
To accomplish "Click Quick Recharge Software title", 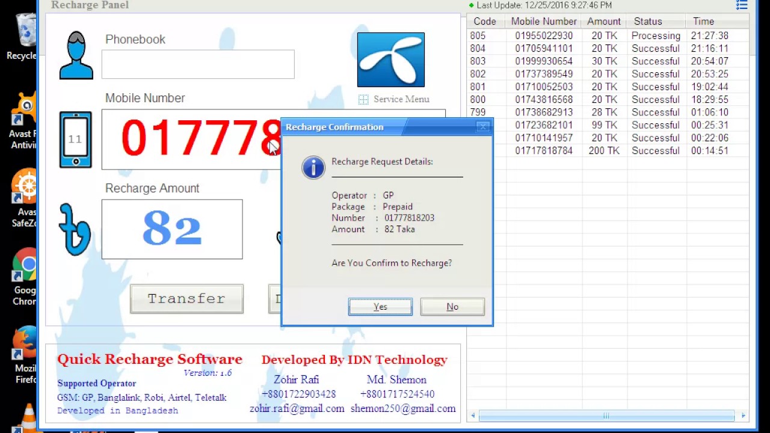I will click(150, 360).
